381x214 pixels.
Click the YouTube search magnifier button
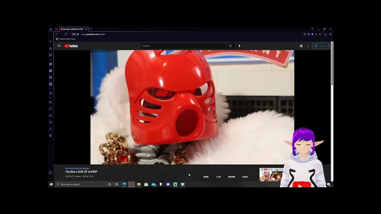230,46
